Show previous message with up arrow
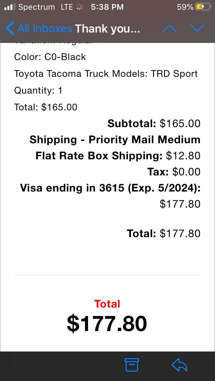The image size is (215, 381). click(169, 29)
